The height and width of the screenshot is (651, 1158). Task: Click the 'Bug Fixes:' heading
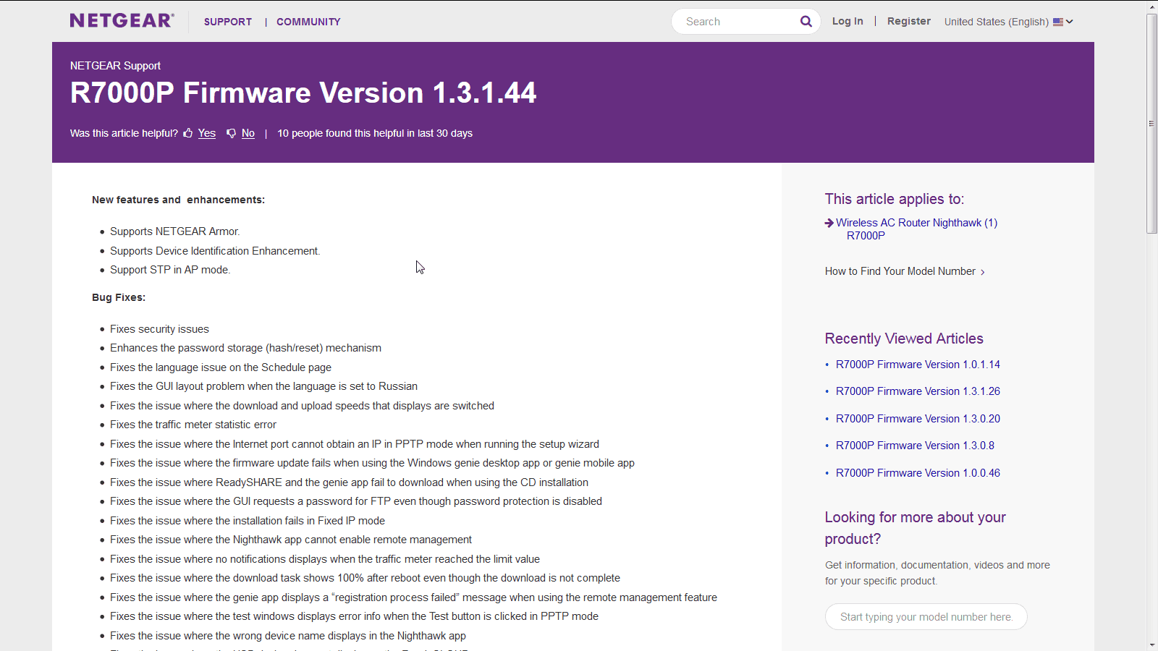pyautogui.click(x=119, y=297)
